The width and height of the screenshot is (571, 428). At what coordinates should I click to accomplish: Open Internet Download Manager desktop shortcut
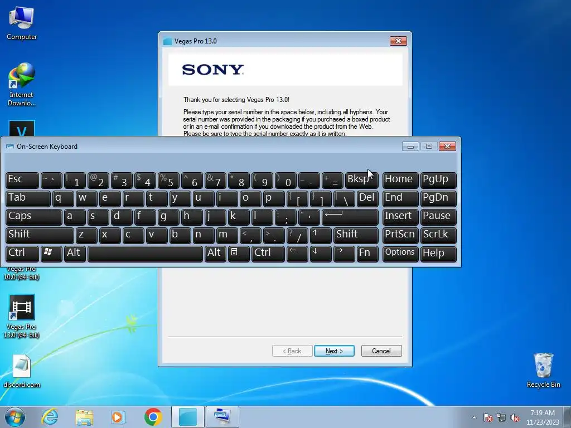click(22, 85)
